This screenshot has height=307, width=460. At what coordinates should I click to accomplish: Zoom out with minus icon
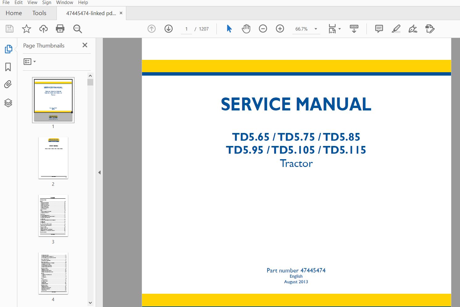pyautogui.click(x=263, y=29)
